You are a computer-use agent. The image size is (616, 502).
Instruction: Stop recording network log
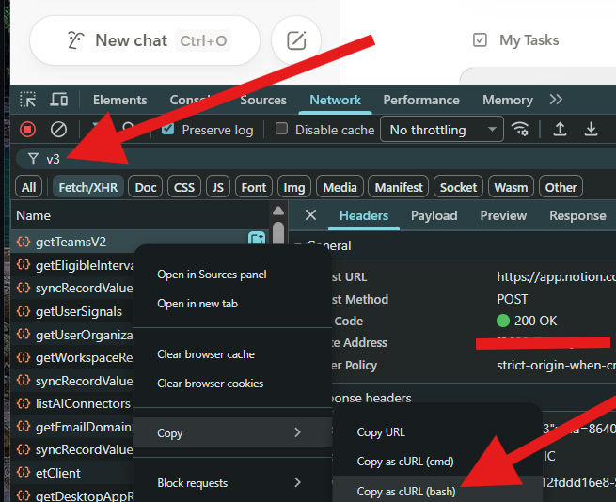coord(27,129)
